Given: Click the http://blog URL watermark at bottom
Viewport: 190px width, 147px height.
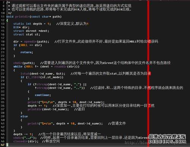Looking at the screenshot, I should [x=136, y=143].
